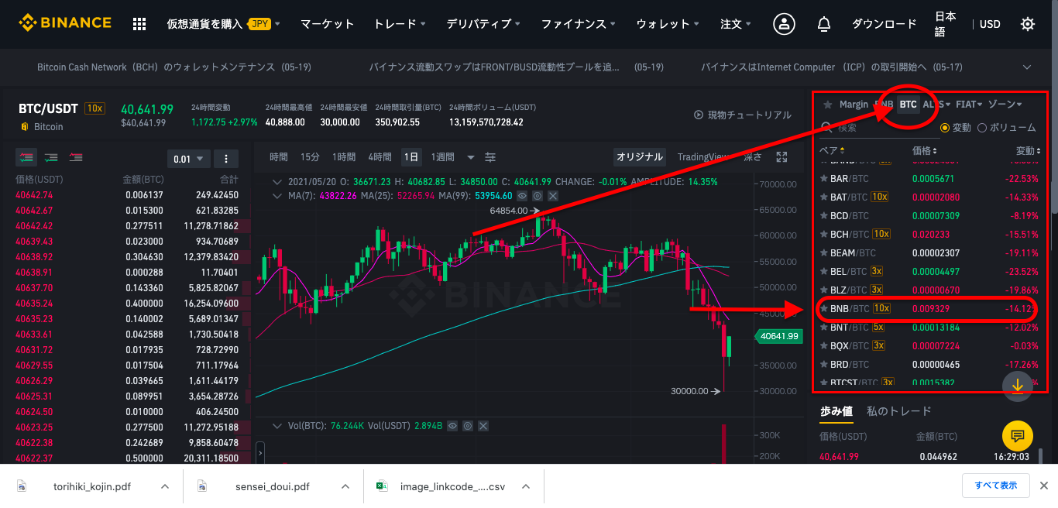
Task: Change currency USD
Action: click(x=990, y=24)
